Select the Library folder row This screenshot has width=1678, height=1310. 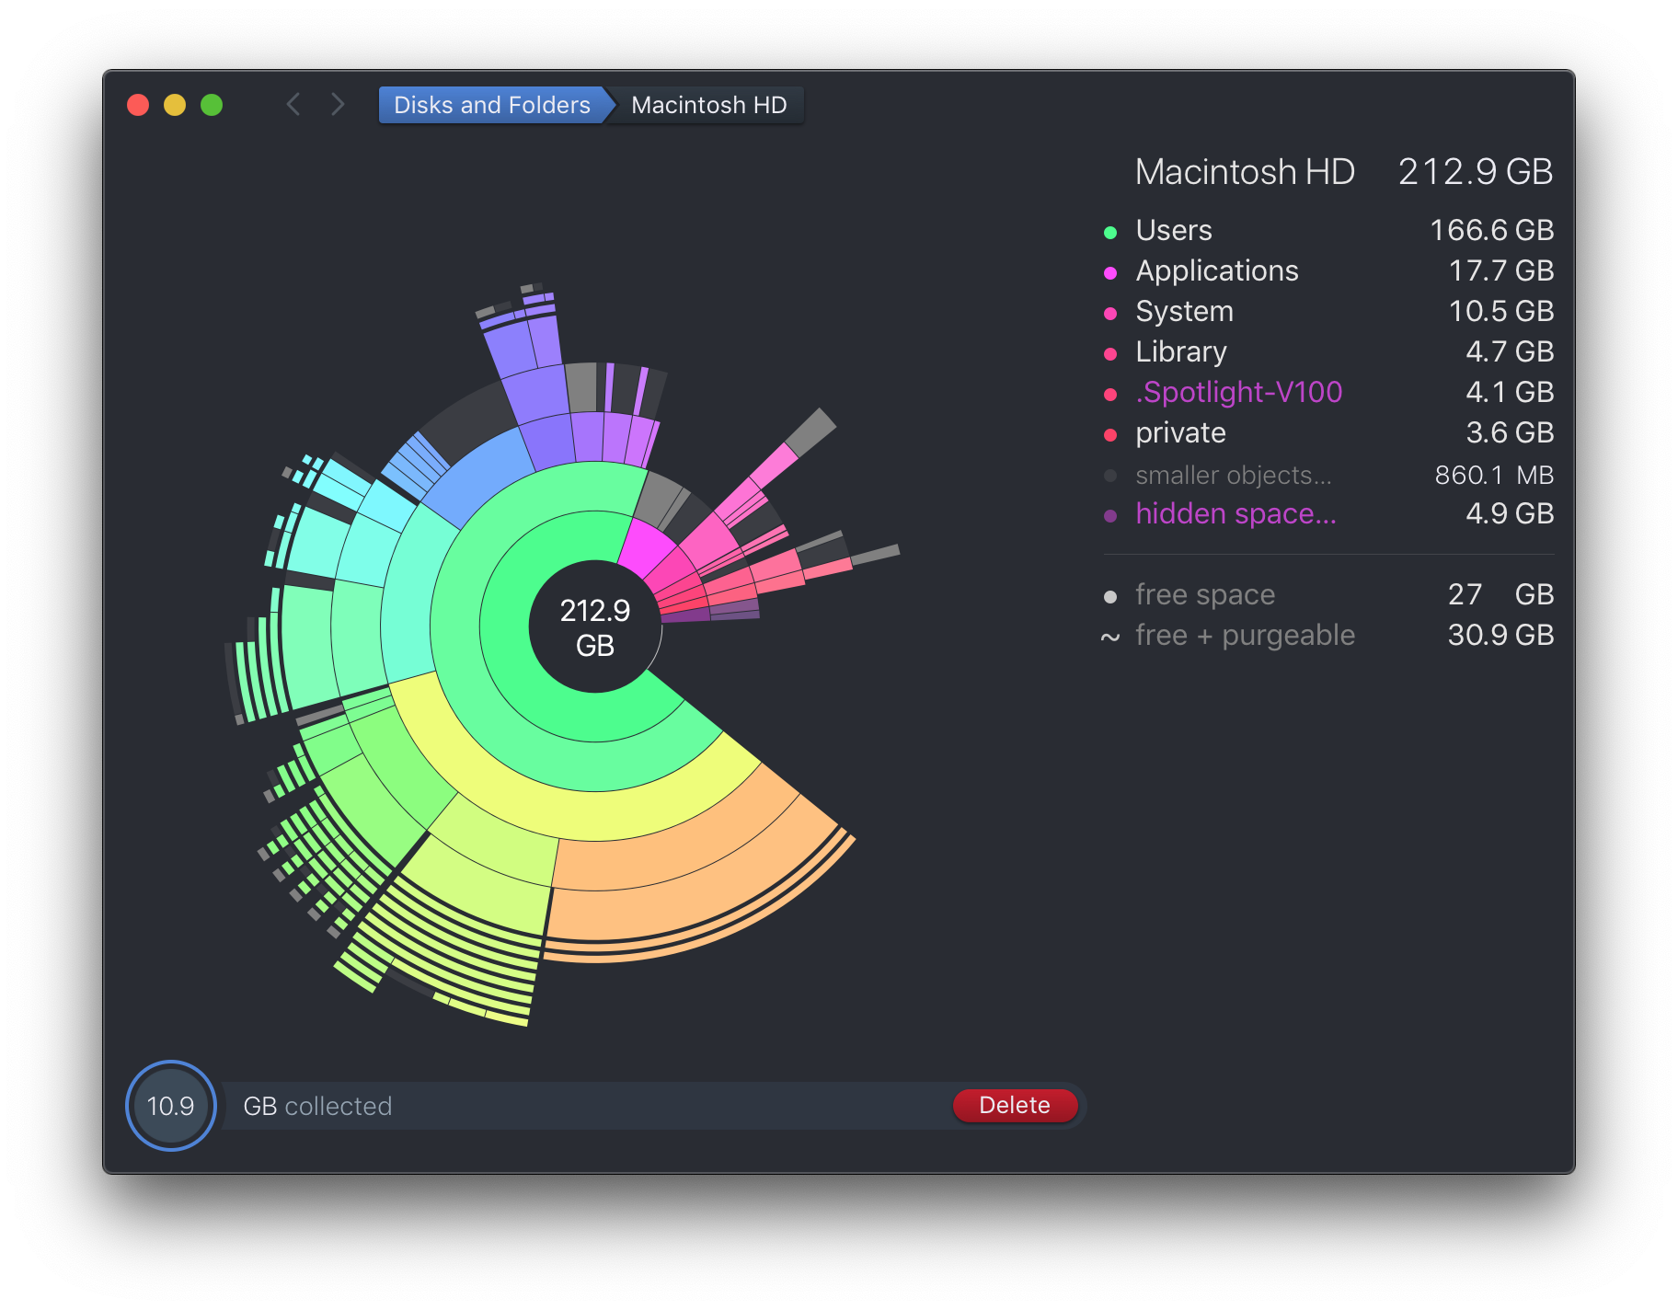(1181, 351)
